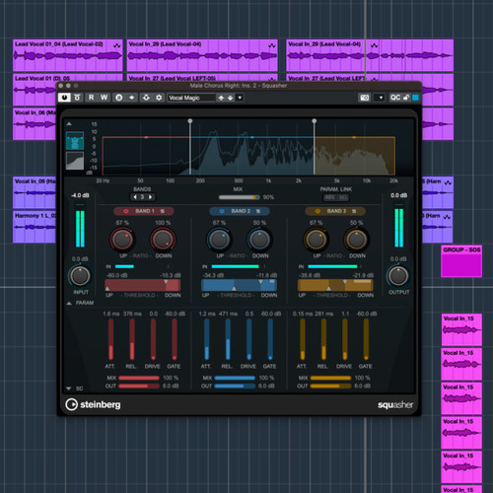Toggle the plug-in activate power button
493x493 pixels.
64,98
